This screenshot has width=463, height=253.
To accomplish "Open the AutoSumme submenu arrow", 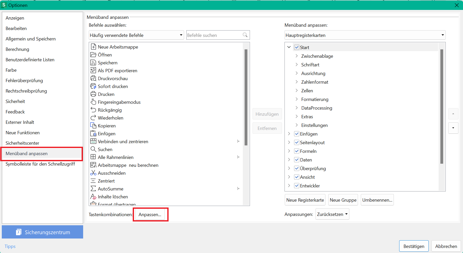I will (238, 189).
